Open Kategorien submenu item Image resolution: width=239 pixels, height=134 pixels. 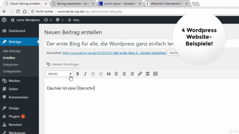pos(10,64)
